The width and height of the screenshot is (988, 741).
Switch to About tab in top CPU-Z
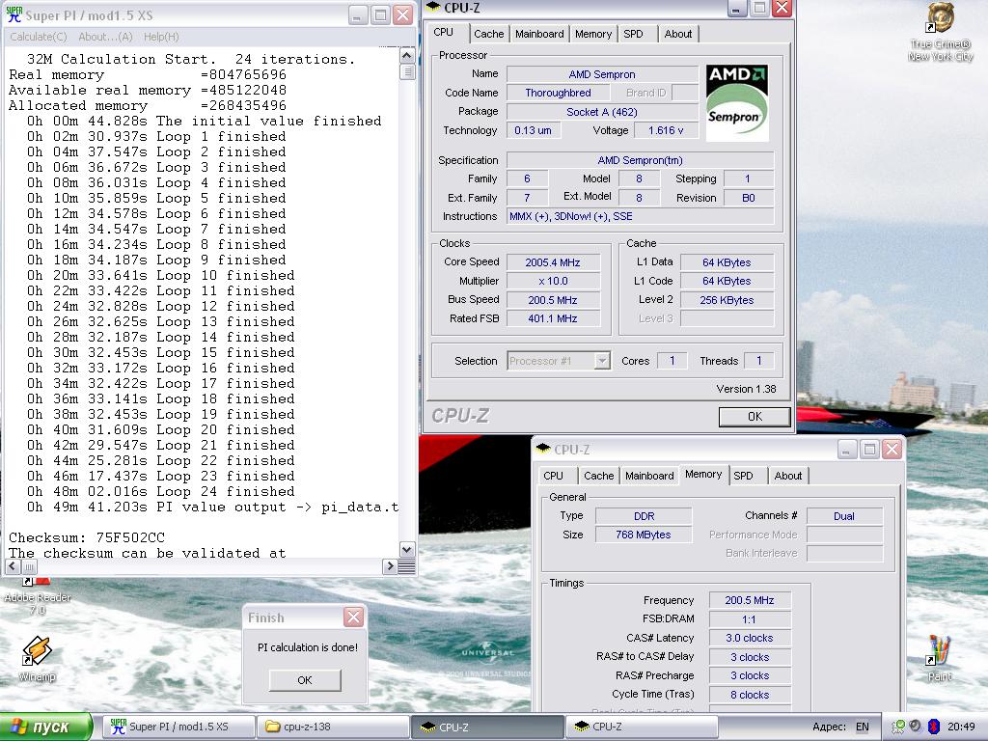point(678,34)
